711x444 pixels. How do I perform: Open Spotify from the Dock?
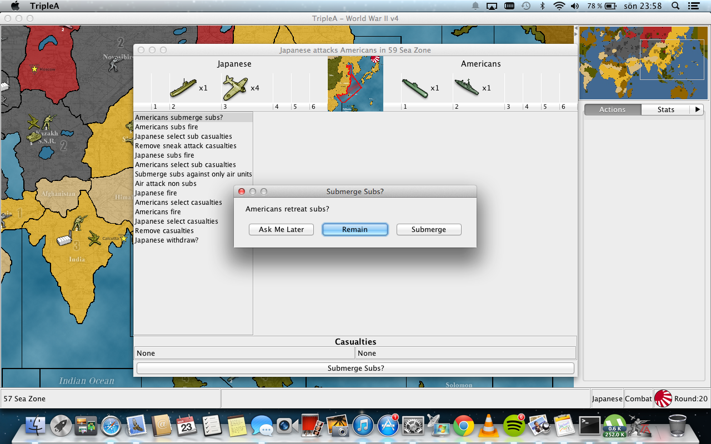coord(514,426)
